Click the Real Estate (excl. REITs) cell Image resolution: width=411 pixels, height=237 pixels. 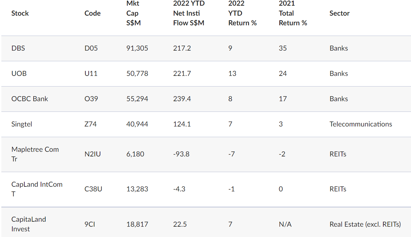365,224
